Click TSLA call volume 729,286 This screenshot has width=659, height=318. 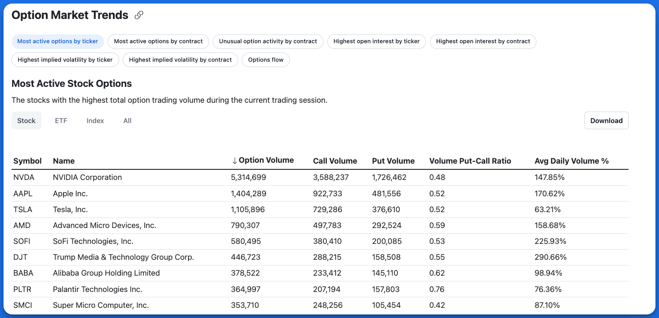[x=328, y=210]
